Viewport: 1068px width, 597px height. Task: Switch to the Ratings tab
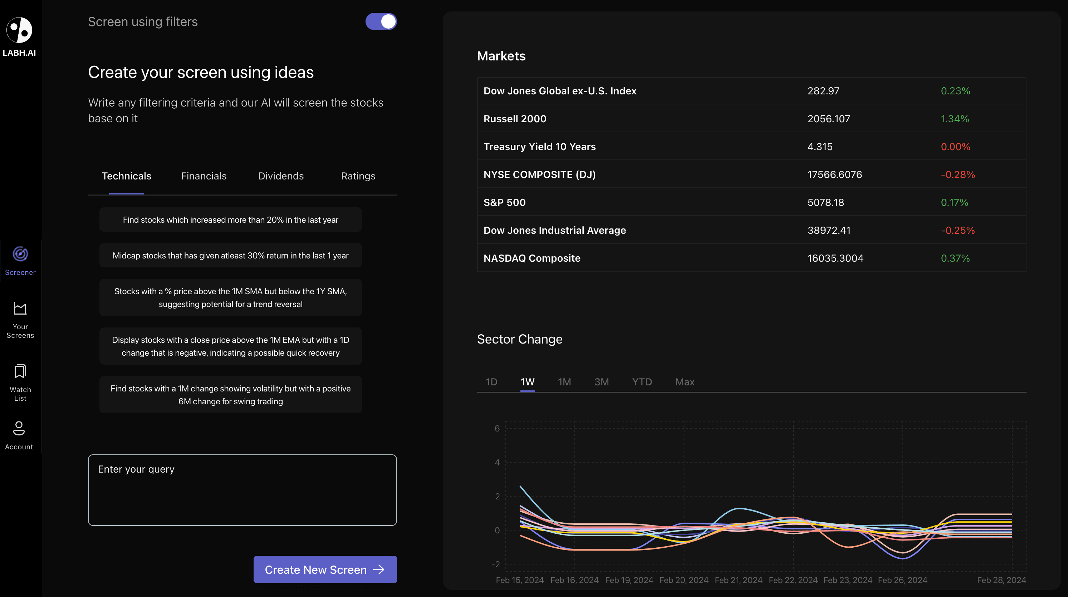pyautogui.click(x=358, y=176)
